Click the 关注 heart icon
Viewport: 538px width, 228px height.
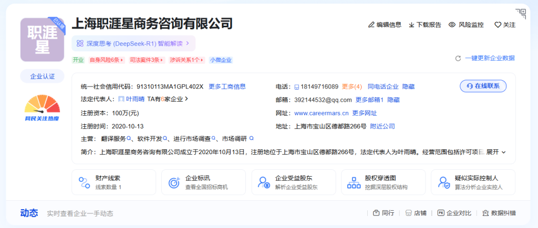pyautogui.click(x=498, y=25)
